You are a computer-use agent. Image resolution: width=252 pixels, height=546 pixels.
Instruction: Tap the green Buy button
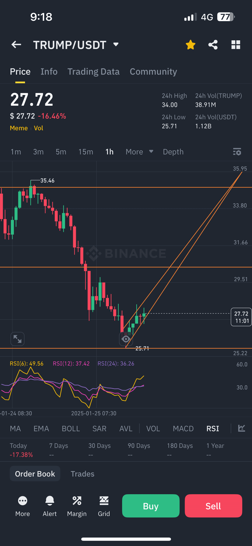click(151, 506)
